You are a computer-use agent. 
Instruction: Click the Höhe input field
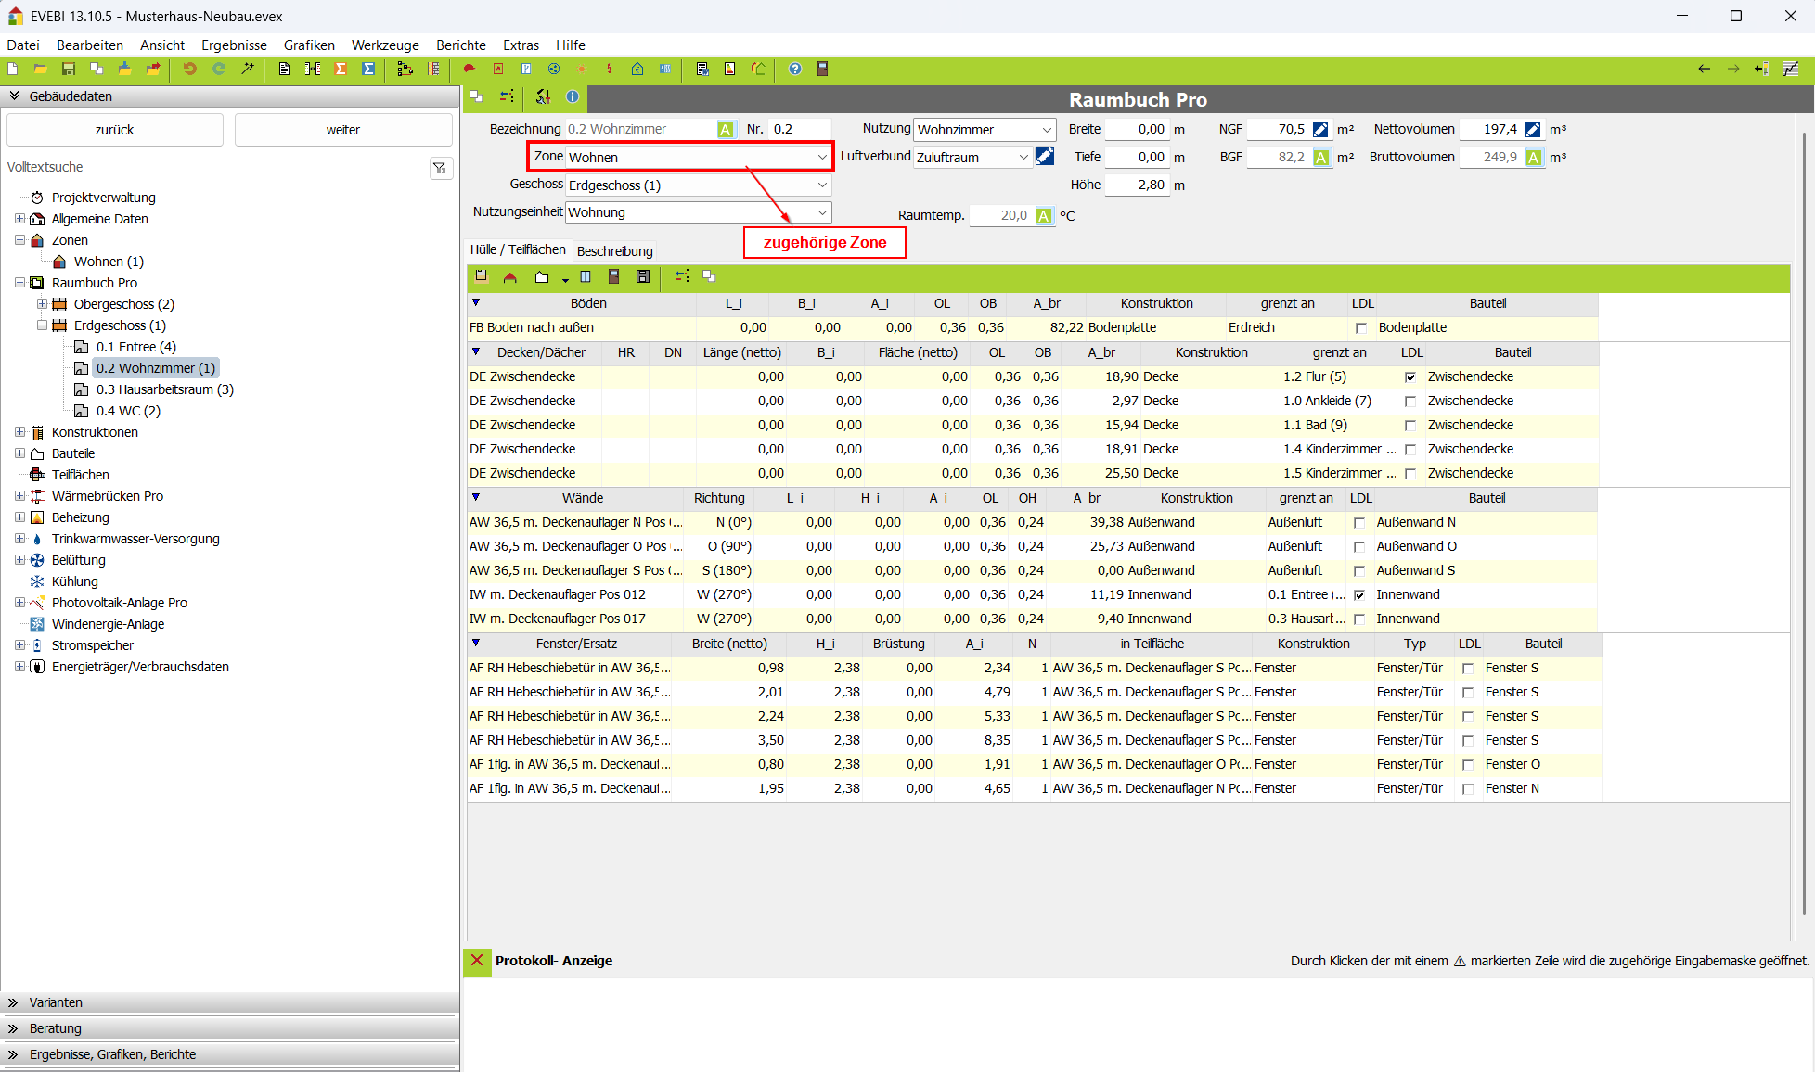[1137, 185]
